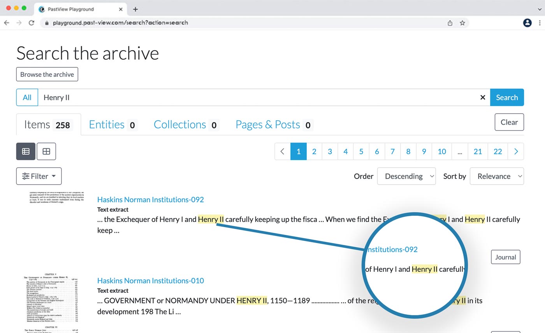
Task: Open the Sort by Relevance dropdown
Action: point(497,176)
